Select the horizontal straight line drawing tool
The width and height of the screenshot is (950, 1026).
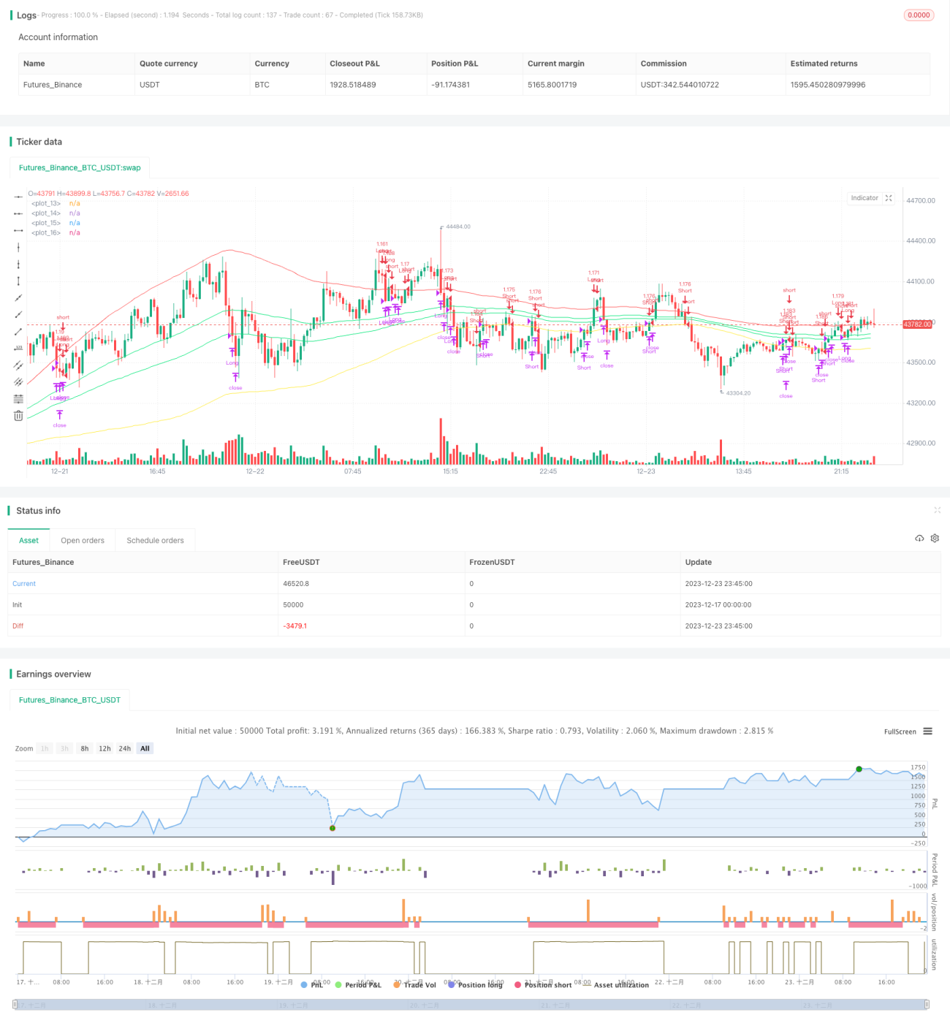(x=18, y=197)
